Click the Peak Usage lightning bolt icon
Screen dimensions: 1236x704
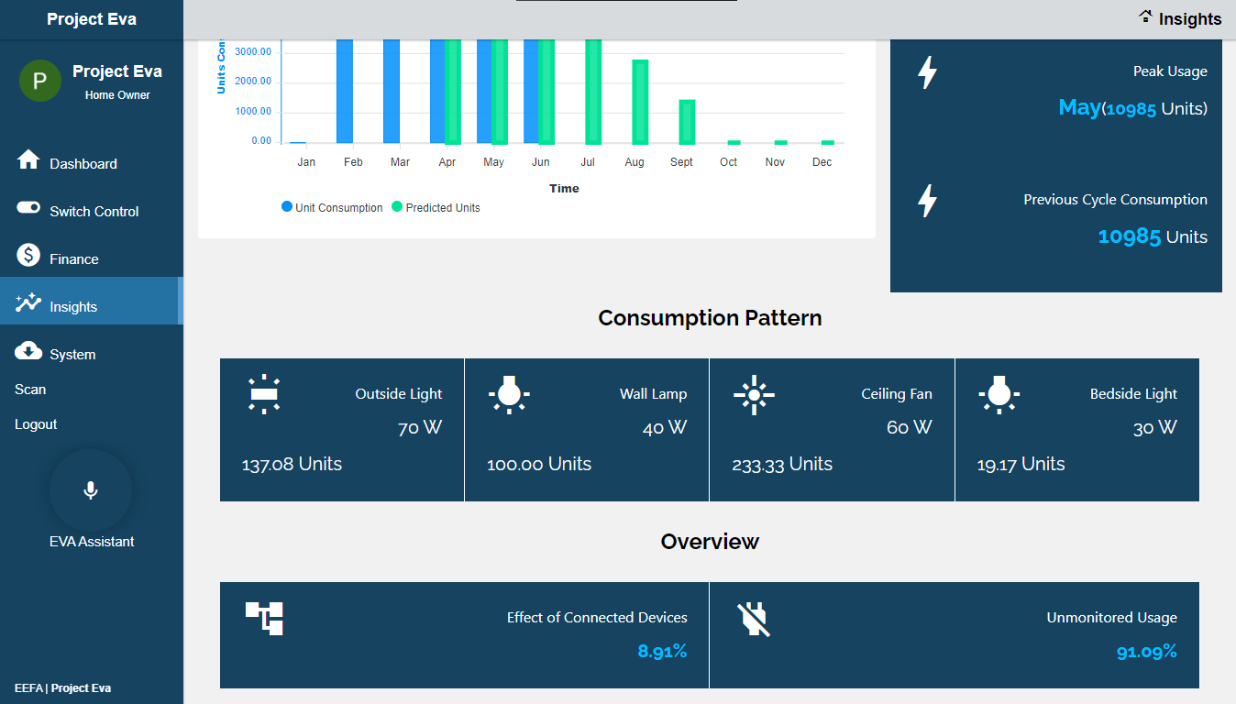click(928, 72)
